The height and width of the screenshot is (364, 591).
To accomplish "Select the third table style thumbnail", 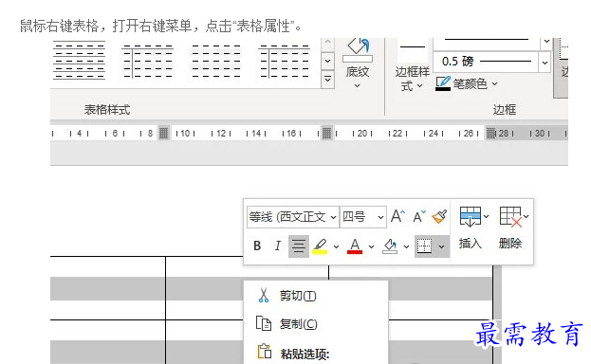I will pos(216,61).
